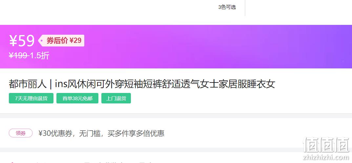Click the vertical divider beside 3色可选

point(245,8)
